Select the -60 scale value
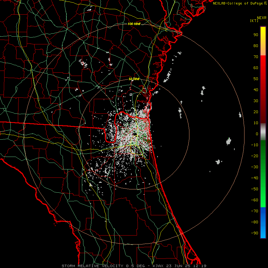 (x=255, y=200)
